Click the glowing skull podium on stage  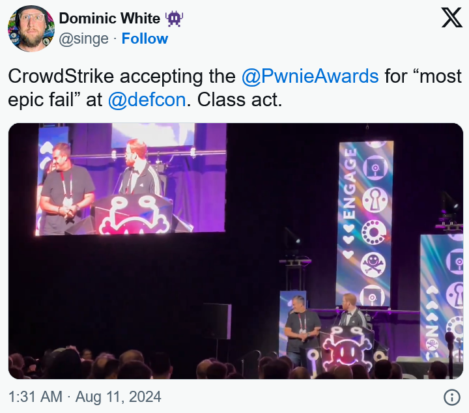click(x=347, y=349)
